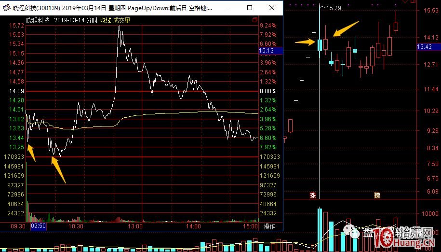Click the 15:00 time label
This screenshot has height=252, width=441.
(250, 226)
